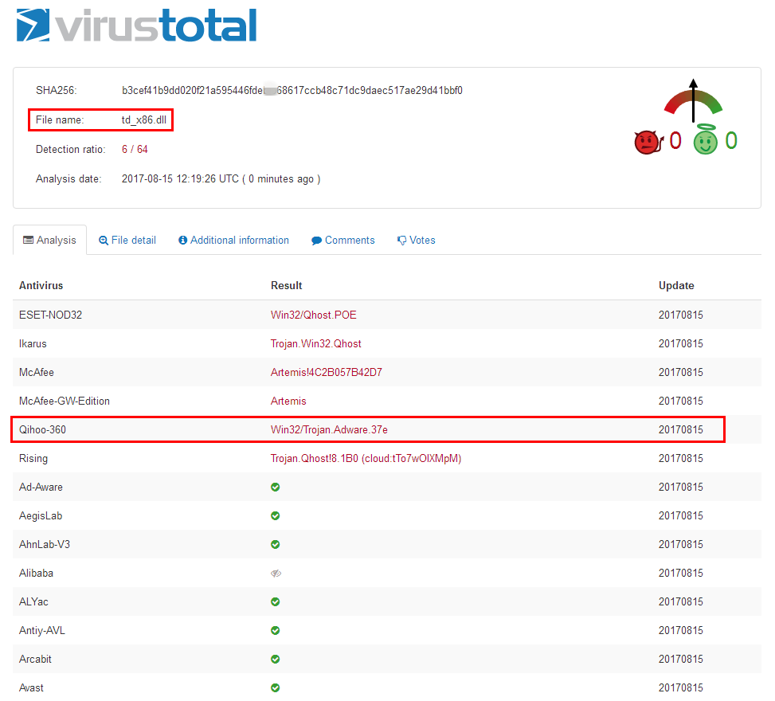Viewport: 775px width, 701px height.
Task: Click the green check icon for AegisLab
Action: coord(276,515)
